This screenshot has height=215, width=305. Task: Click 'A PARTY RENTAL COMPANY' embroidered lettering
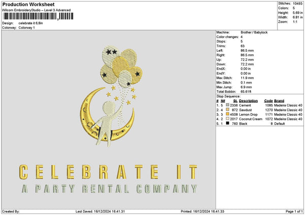pos(109,189)
